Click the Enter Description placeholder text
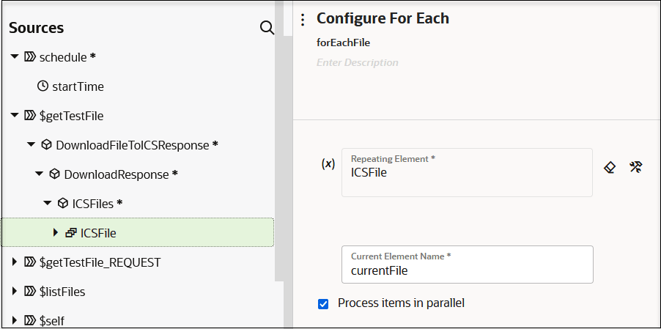The width and height of the screenshot is (661, 329). [358, 63]
